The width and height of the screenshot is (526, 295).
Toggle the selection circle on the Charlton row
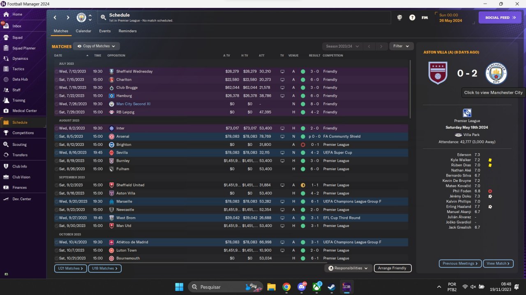click(57, 79)
